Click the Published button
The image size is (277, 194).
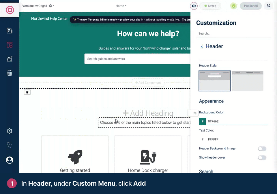[251, 6]
